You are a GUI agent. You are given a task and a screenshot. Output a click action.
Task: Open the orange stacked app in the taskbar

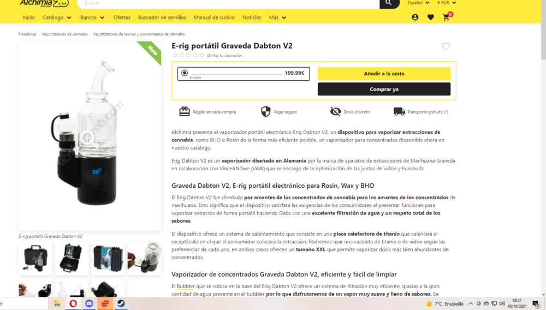pos(105,304)
